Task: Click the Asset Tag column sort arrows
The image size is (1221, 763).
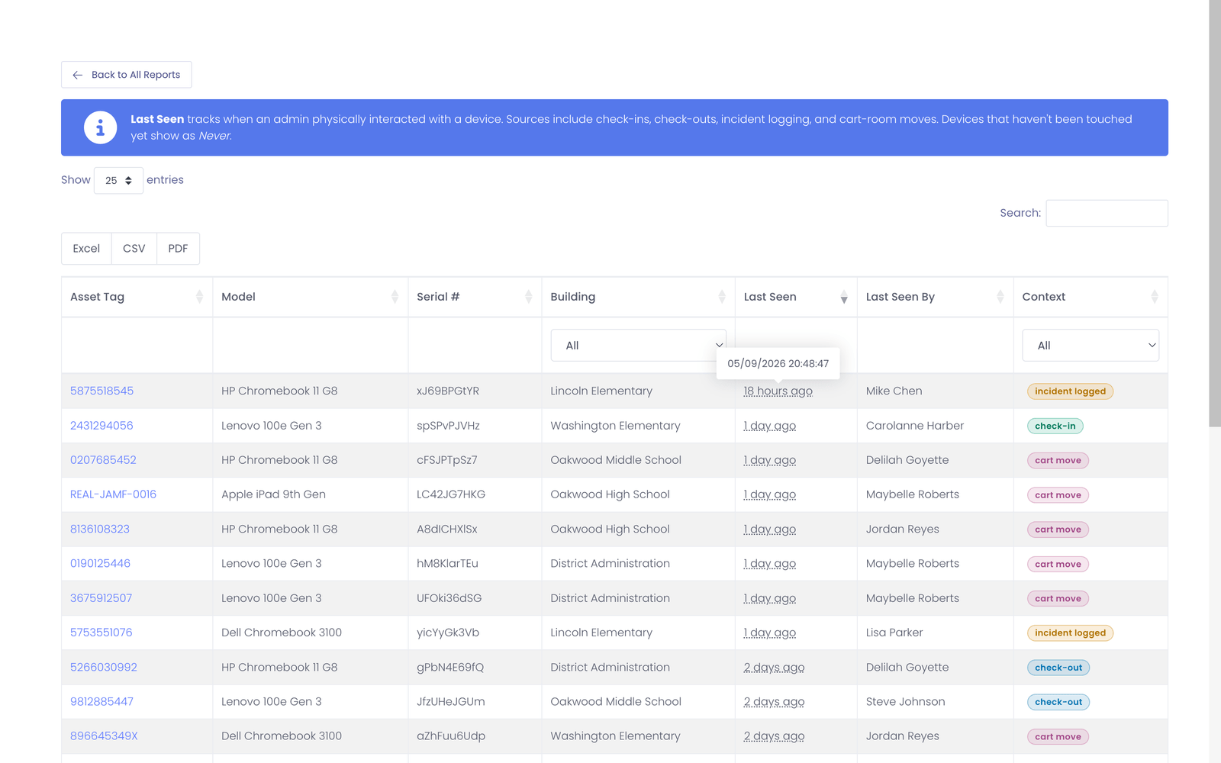Action: [x=199, y=297]
